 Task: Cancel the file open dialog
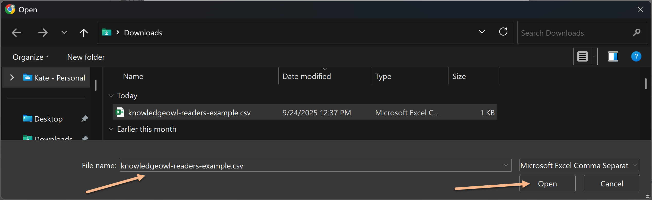click(611, 183)
